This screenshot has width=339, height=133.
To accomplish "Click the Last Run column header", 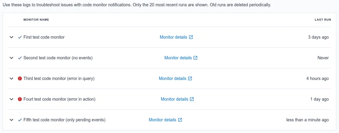I will [323, 19].
